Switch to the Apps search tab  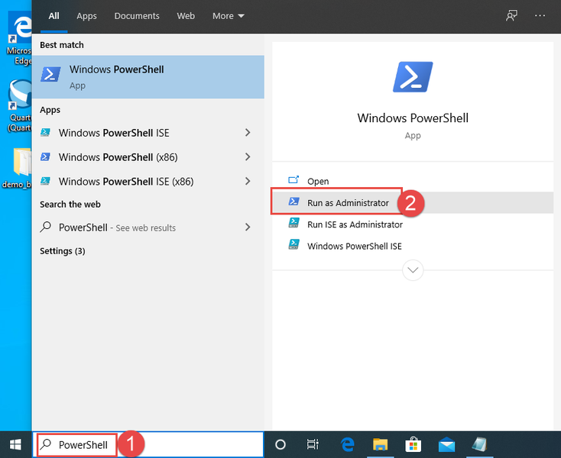pos(86,16)
